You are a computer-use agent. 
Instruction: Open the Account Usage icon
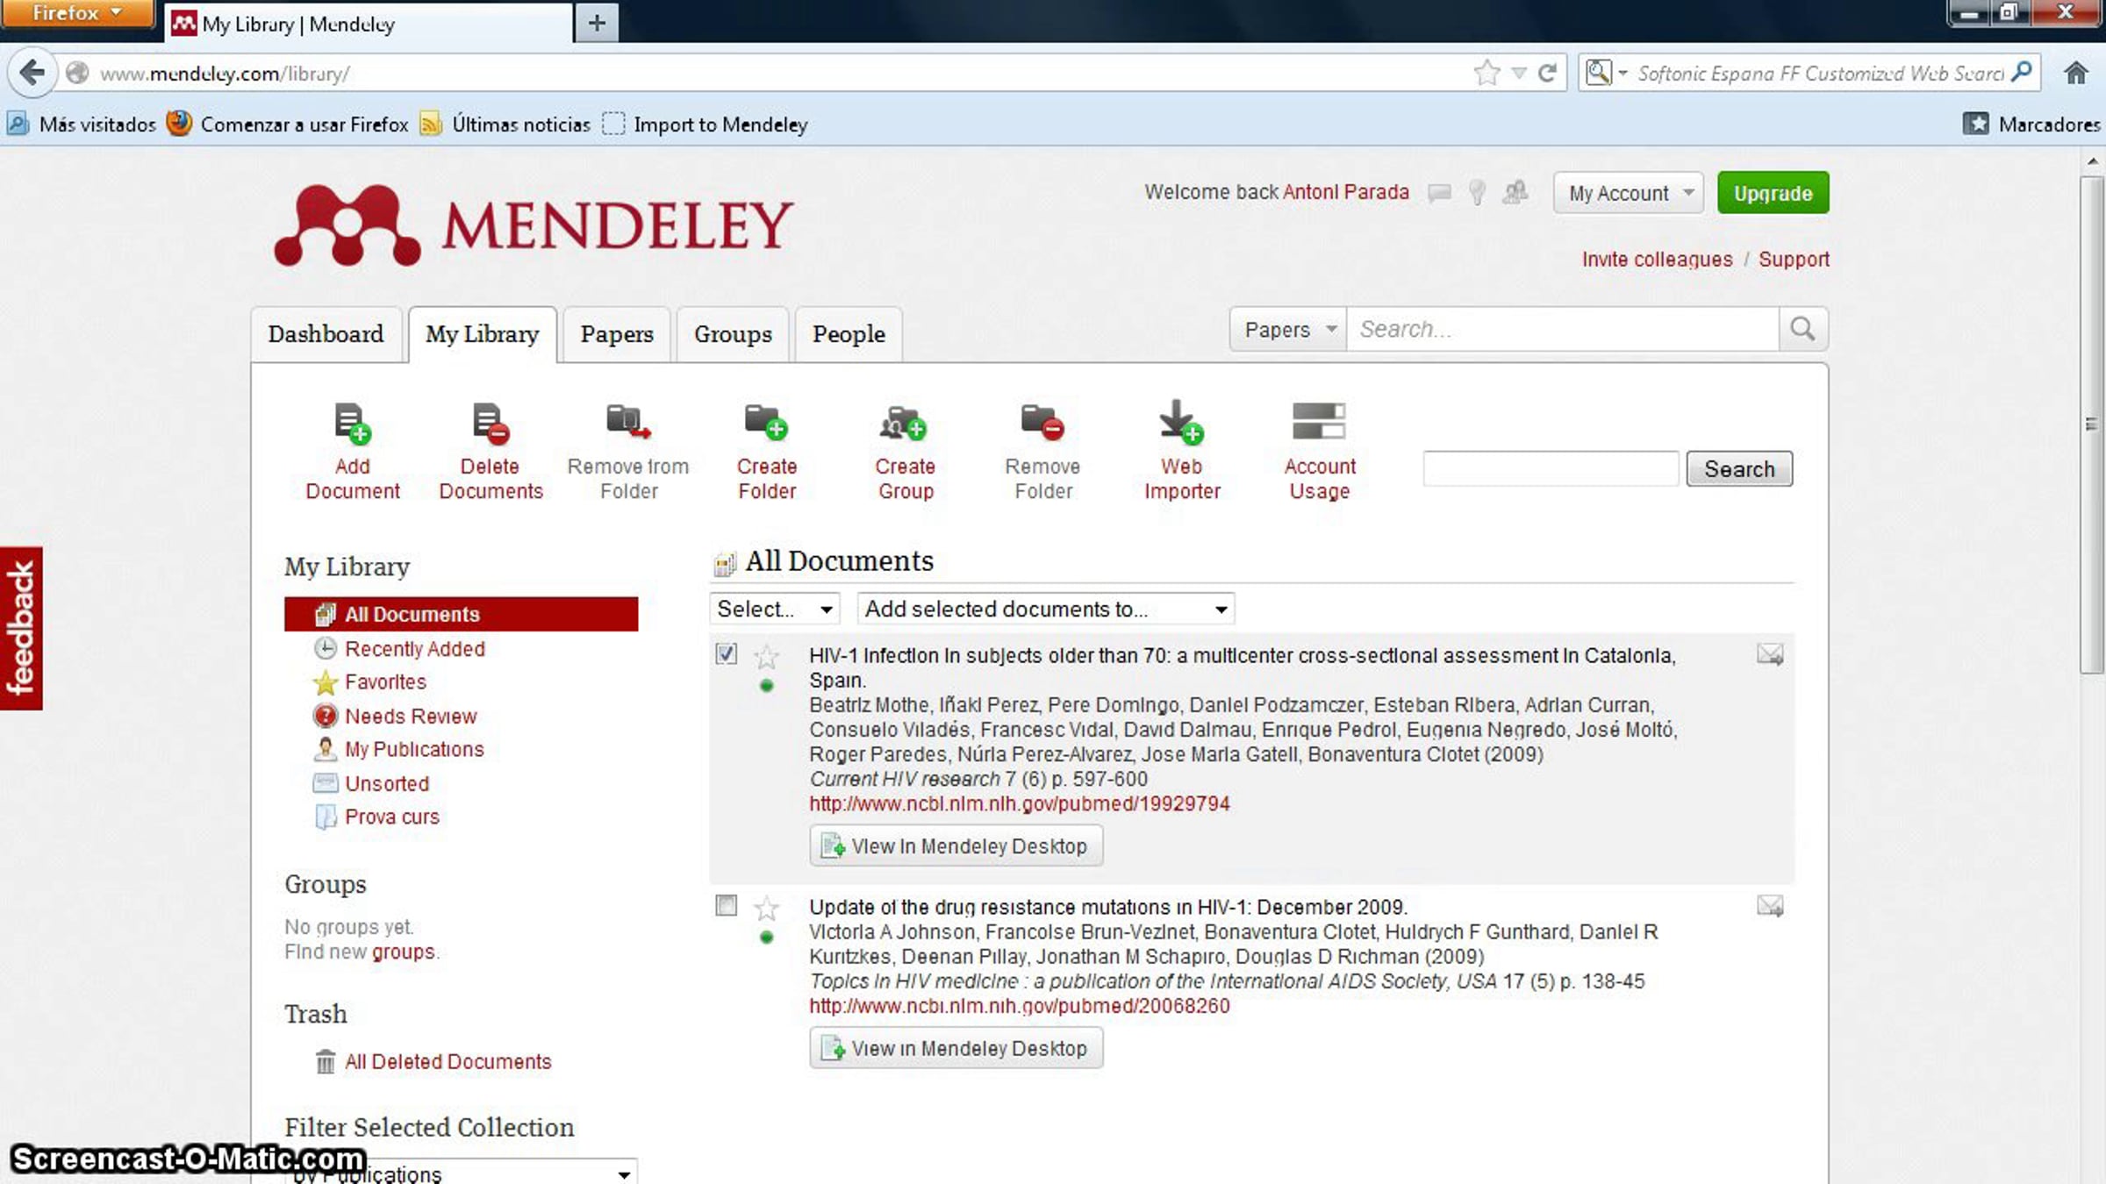tap(1319, 421)
